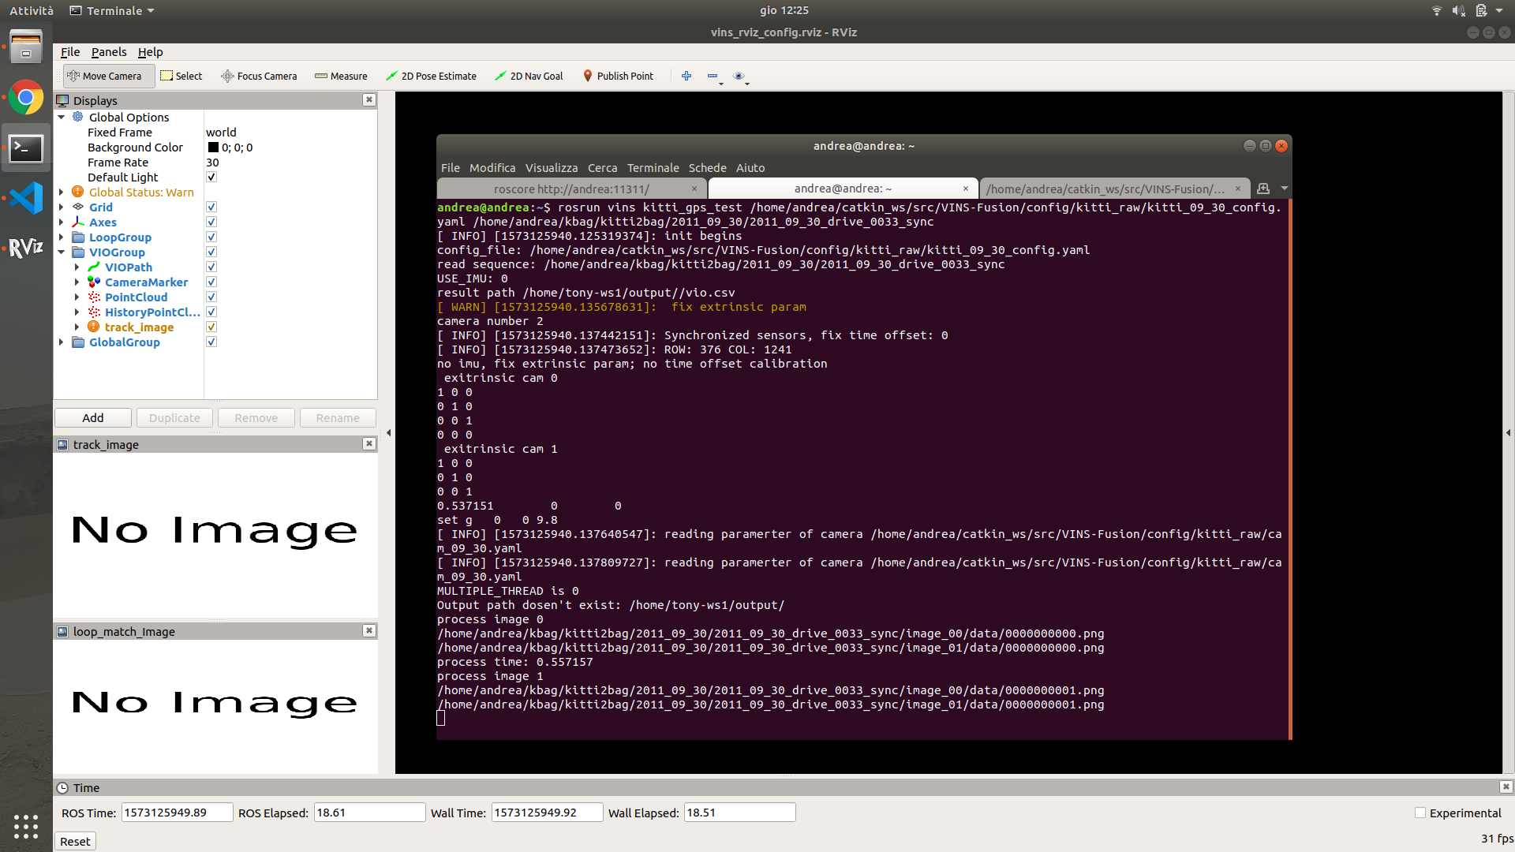1515x852 pixels.
Task: Disable the PointCloud display
Action: (211, 297)
